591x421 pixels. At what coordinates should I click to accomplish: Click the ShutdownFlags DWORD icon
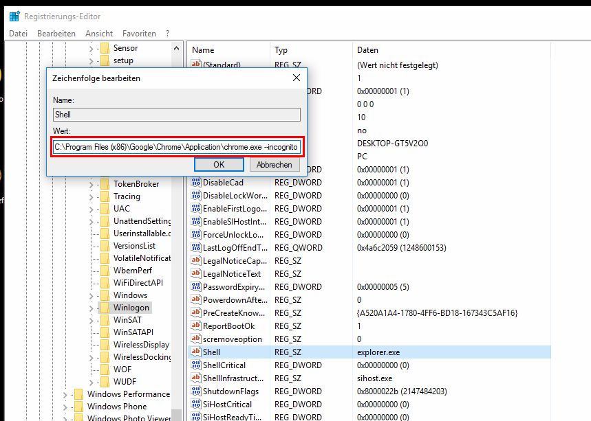click(195, 391)
